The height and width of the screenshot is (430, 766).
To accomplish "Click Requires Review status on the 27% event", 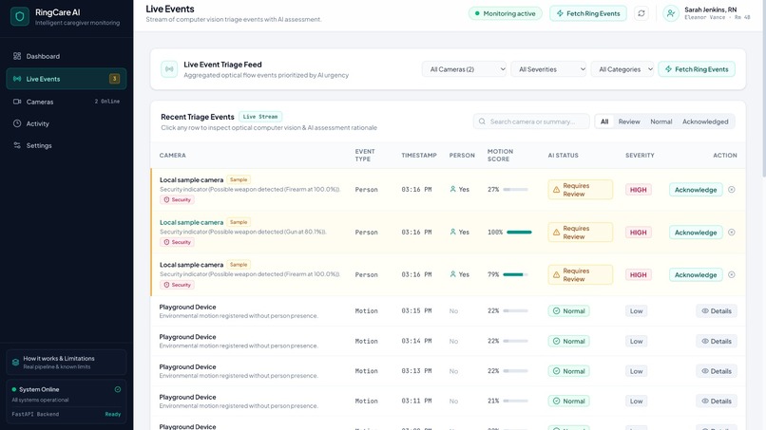I will tap(581, 190).
